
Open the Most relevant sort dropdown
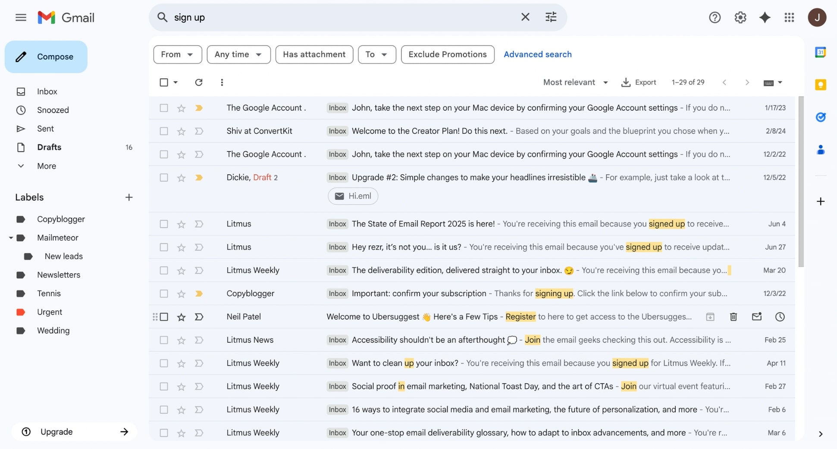(x=575, y=82)
